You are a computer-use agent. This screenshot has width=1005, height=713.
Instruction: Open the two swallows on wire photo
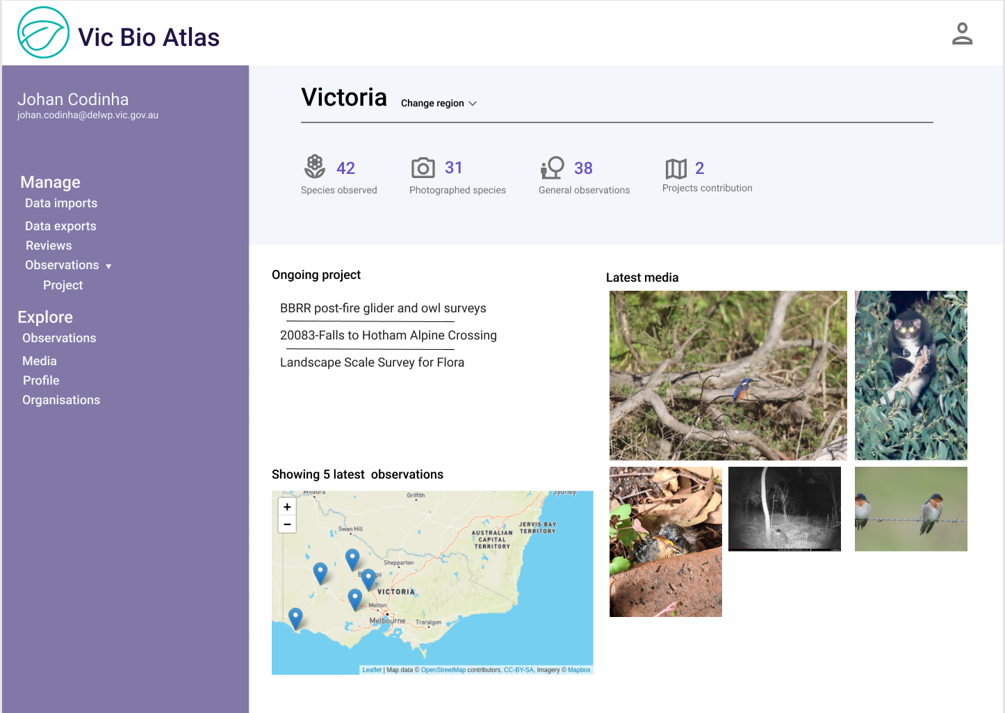pyautogui.click(x=911, y=509)
